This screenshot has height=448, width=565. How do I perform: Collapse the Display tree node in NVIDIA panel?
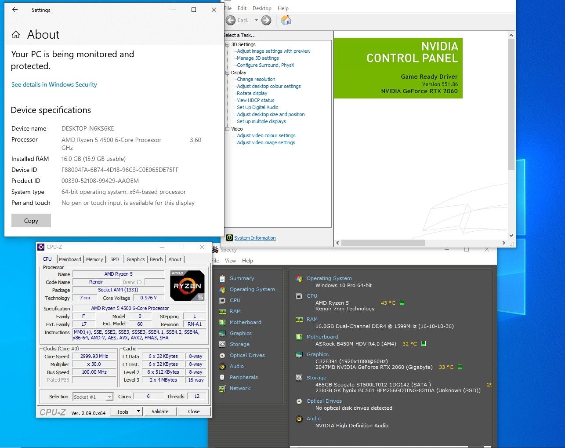coord(228,73)
